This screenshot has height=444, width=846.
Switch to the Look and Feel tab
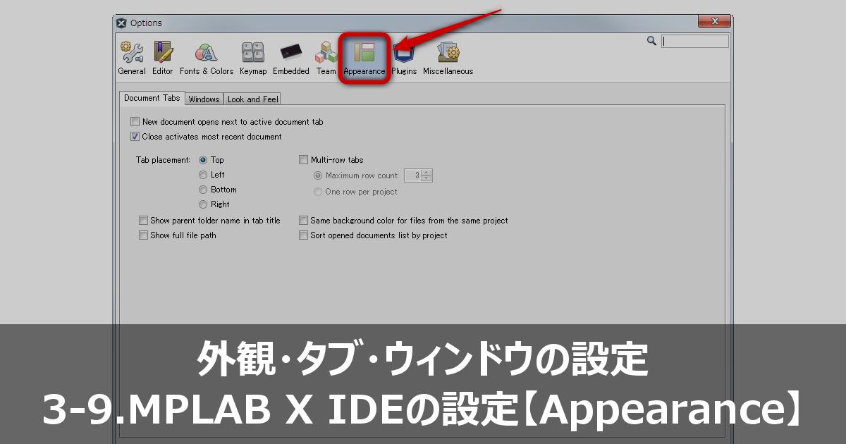pos(253,99)
